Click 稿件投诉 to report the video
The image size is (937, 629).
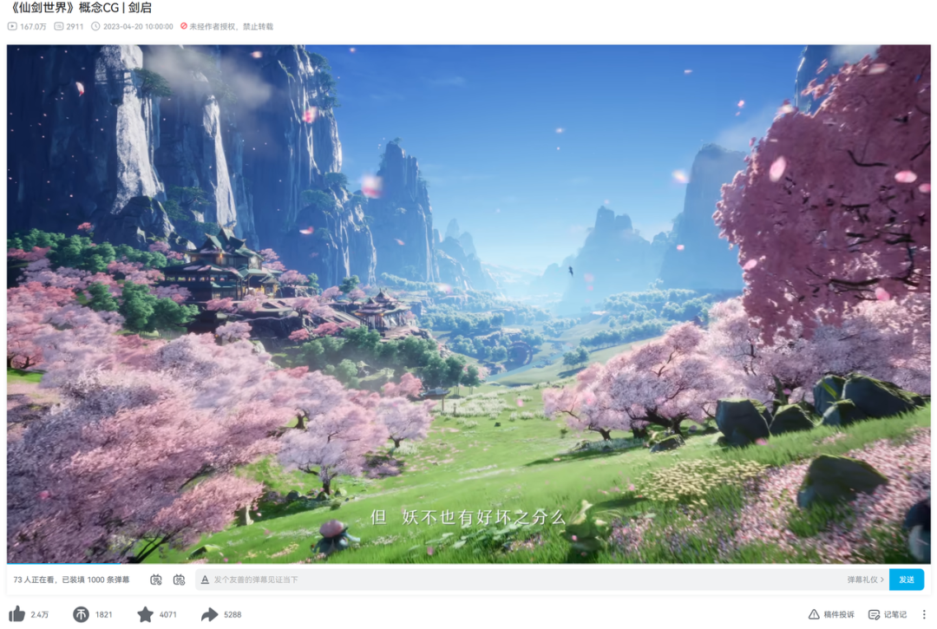pyautogui.click(x=831, y=614)
